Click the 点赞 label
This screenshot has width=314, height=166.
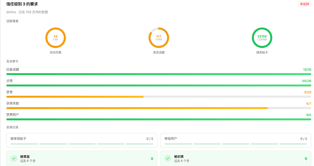[x=10, y=81]
